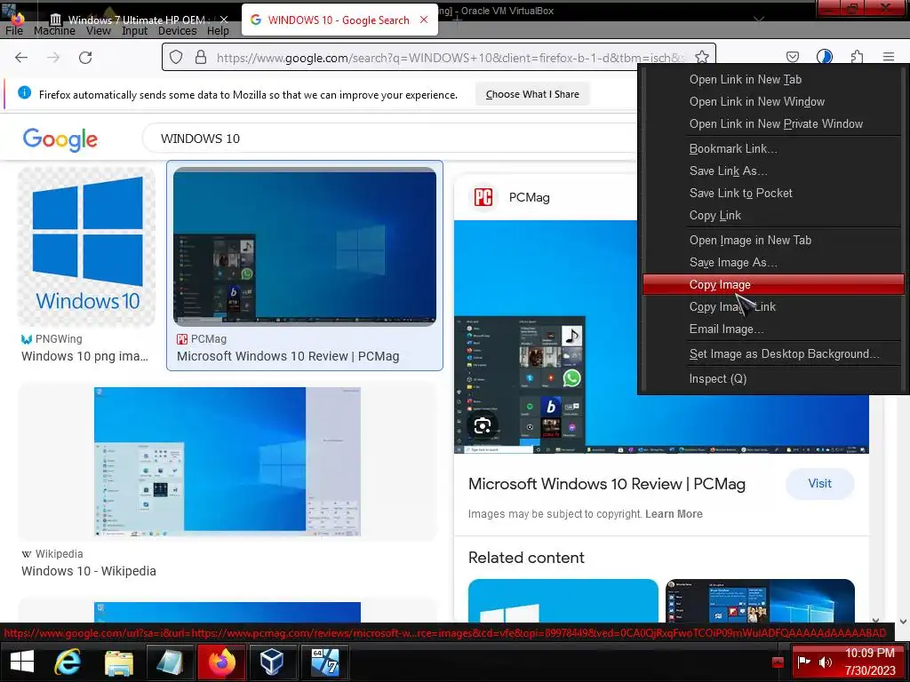Close the Windows 7 Ultimate HP OEM tab
Screen dimensions: 910x682
coord(223,20)
